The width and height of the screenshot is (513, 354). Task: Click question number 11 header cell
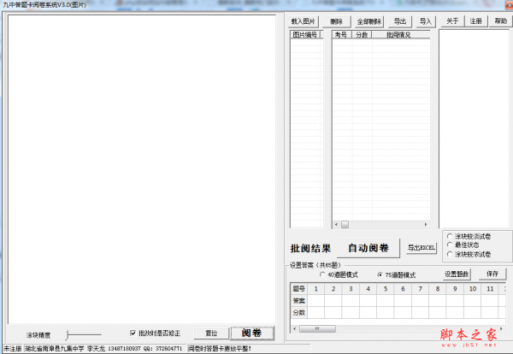point(490,289)
